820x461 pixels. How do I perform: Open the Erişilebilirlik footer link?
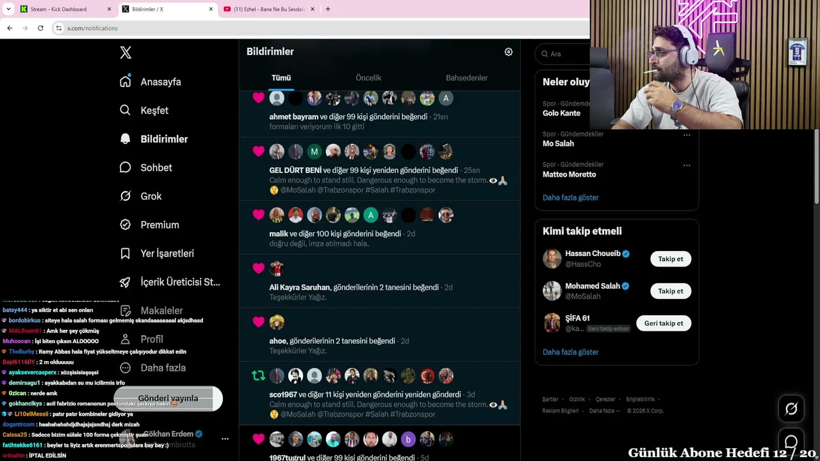[x=641, y=400]
